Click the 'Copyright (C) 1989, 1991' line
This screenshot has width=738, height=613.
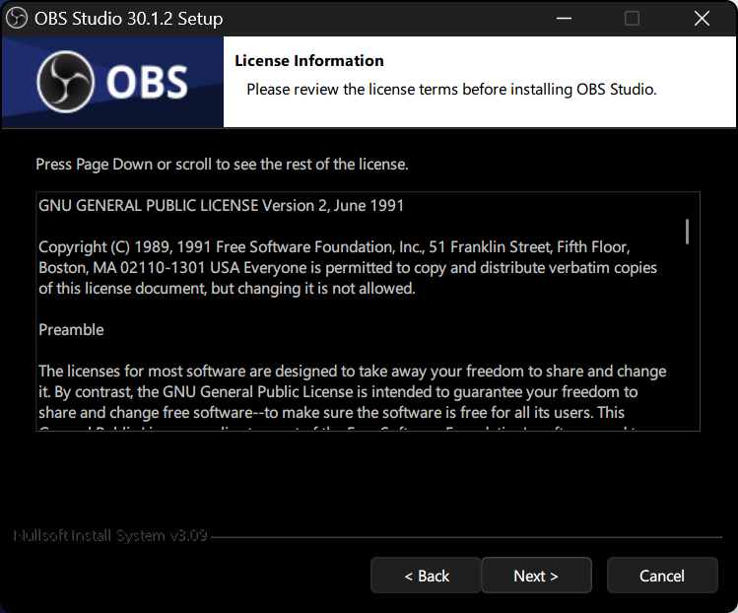334,247
